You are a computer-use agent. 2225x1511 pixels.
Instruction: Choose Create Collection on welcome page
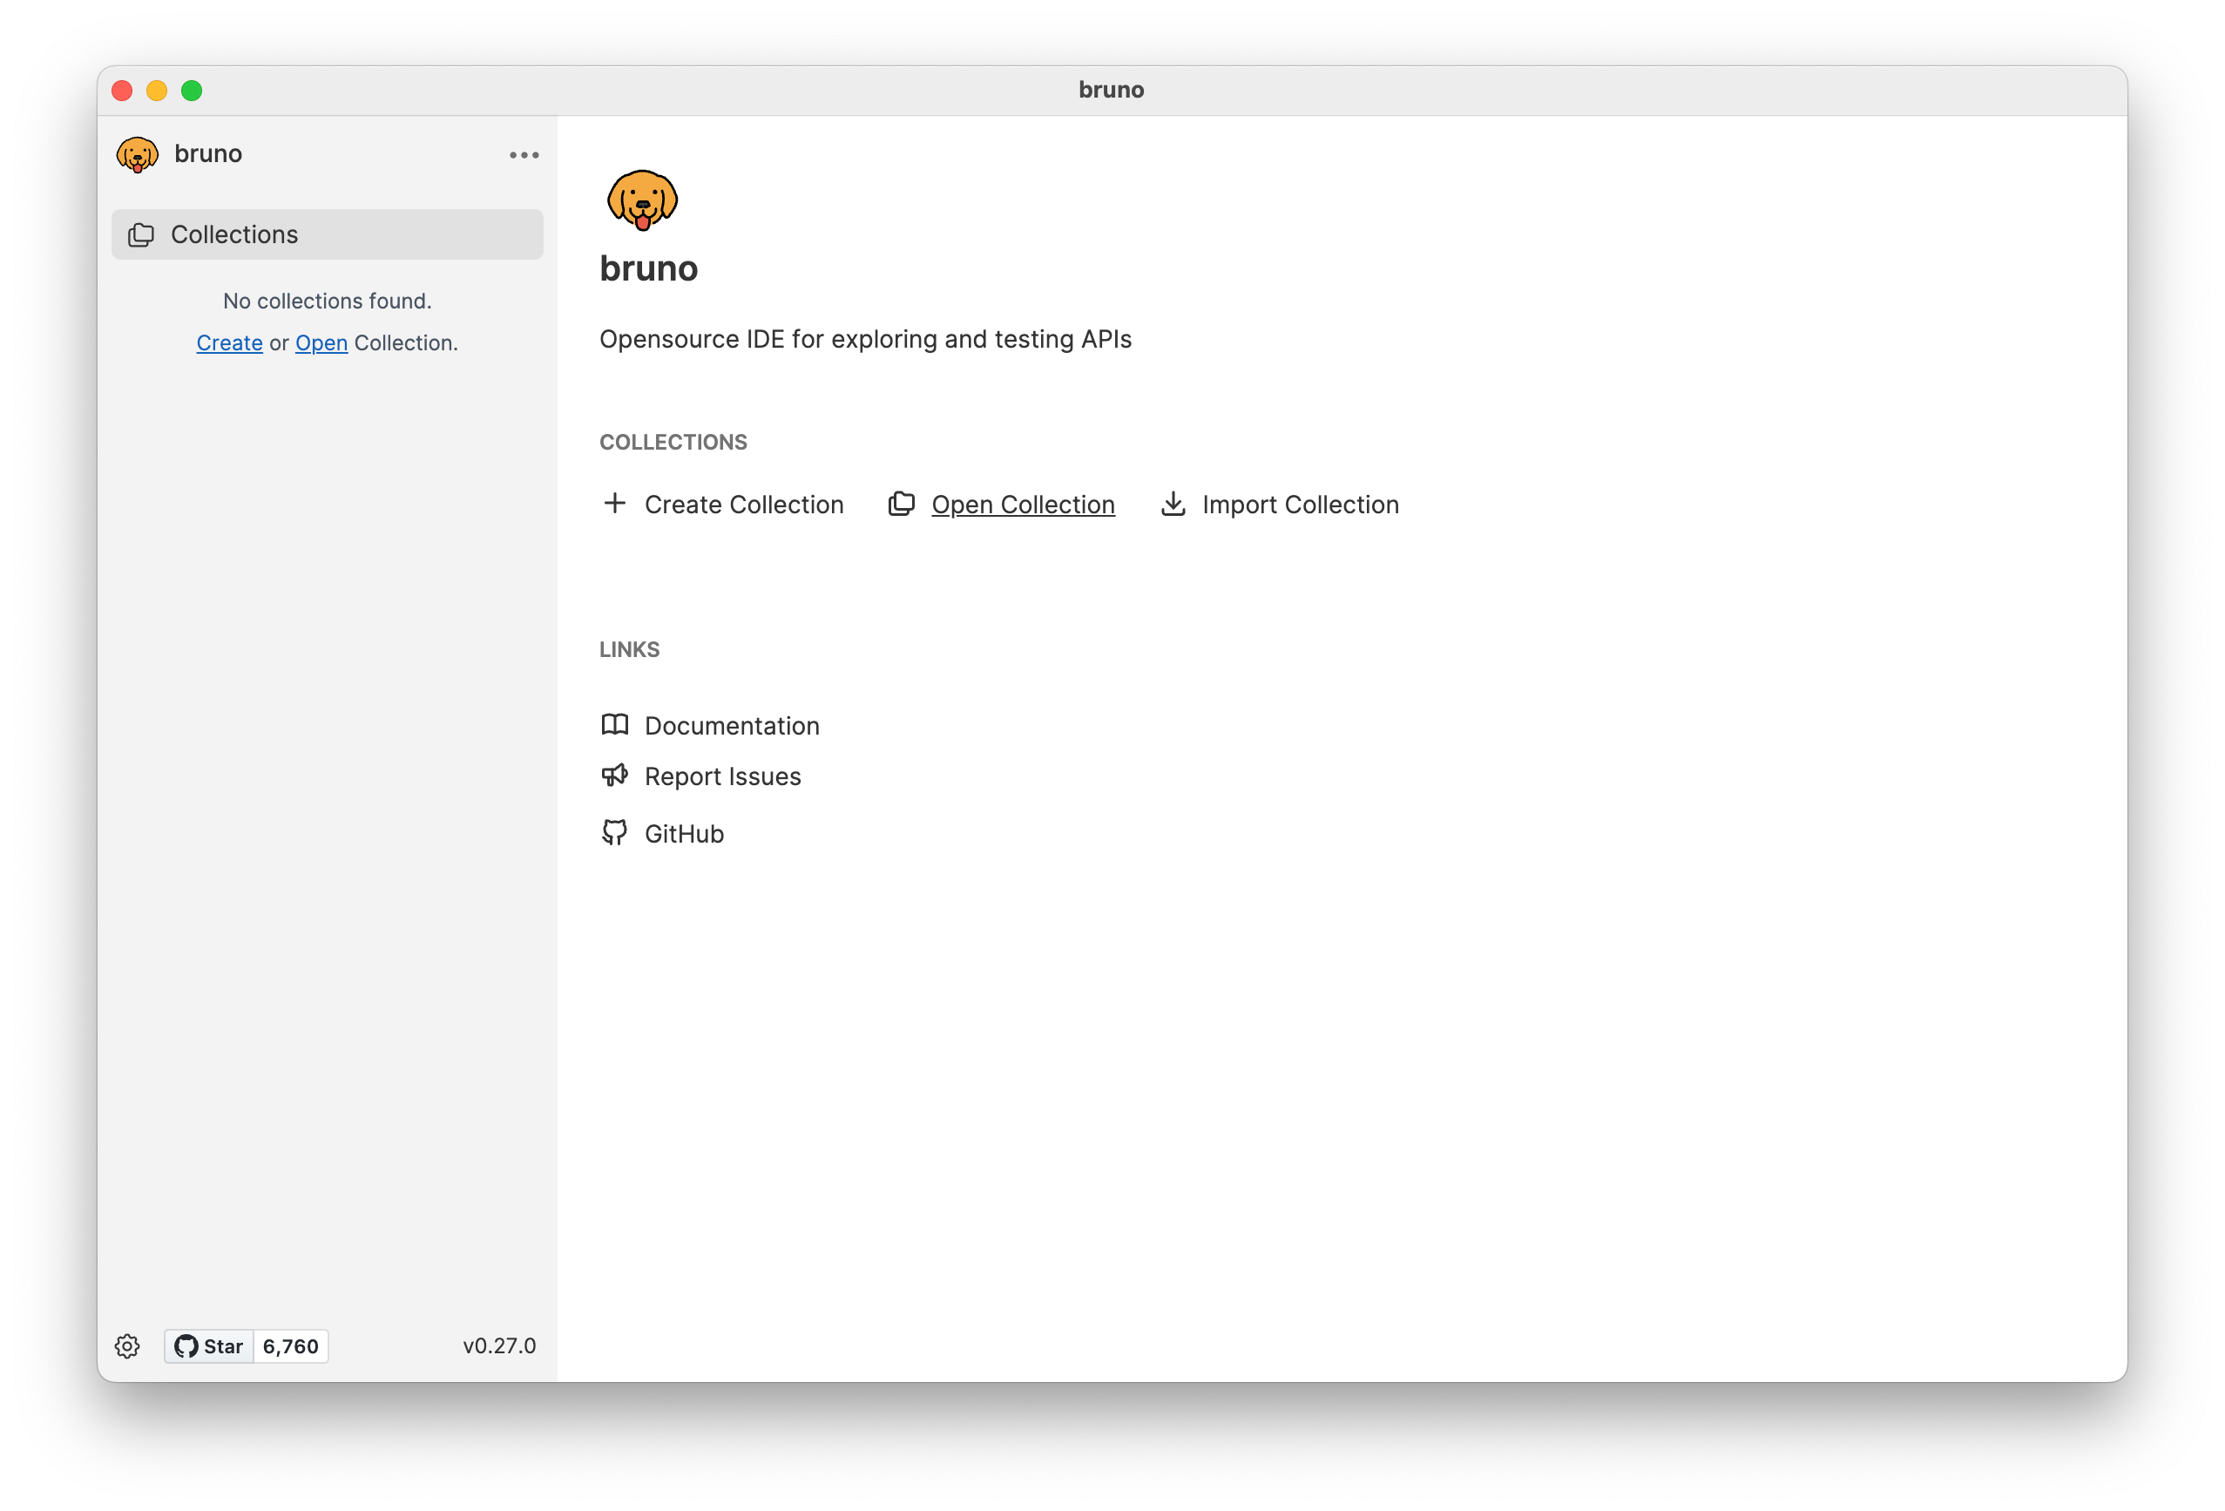[744, 505]
